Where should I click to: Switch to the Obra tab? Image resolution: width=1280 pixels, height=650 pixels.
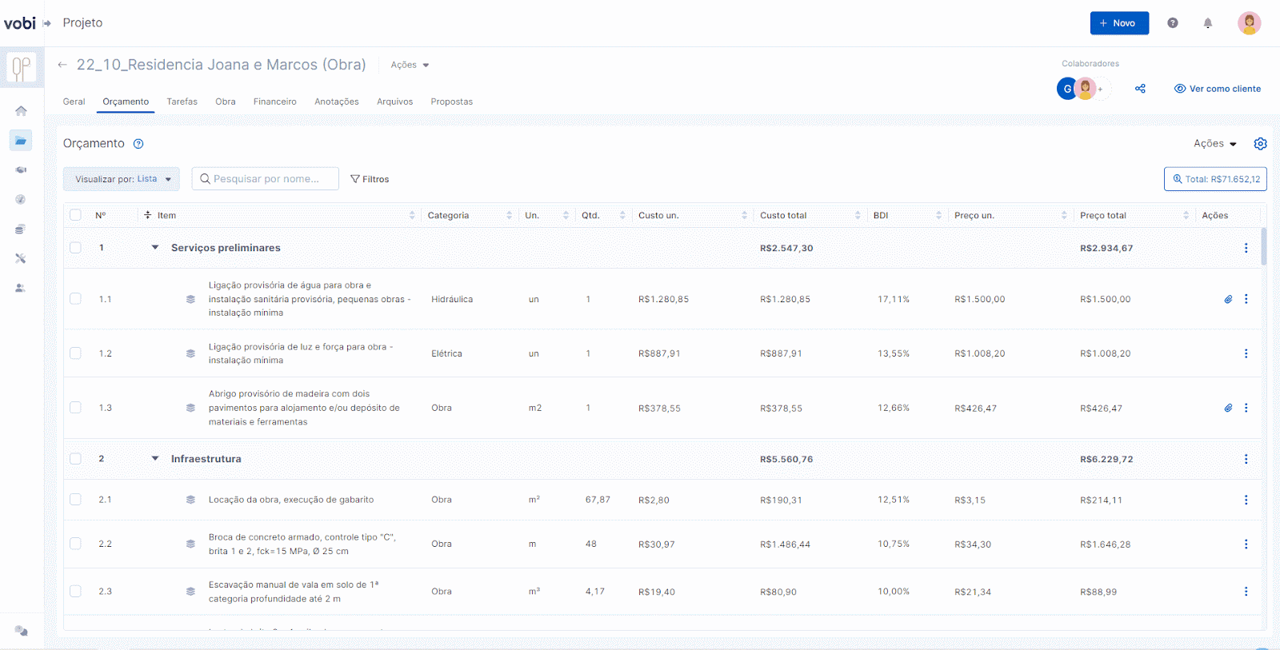tap(226, 102)
